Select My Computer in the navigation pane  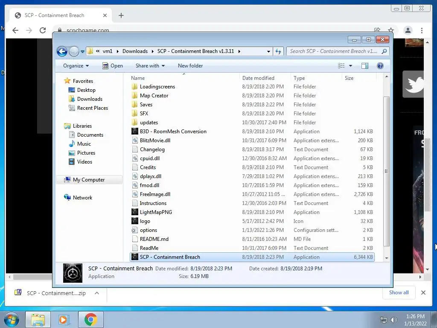[89, 180]
